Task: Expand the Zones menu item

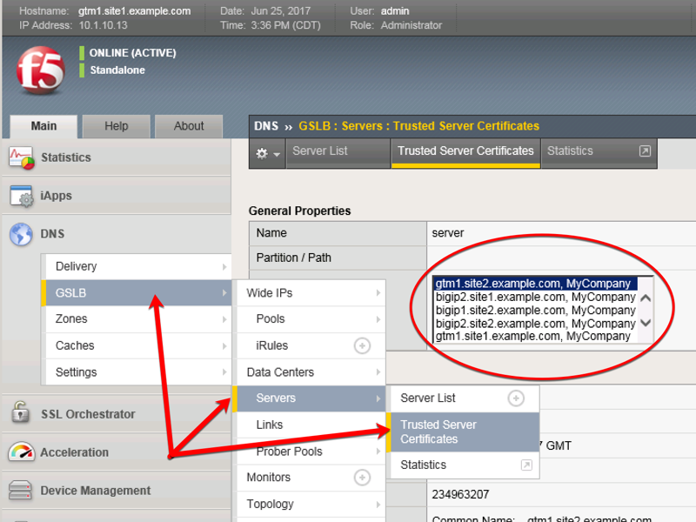Action: 138,319
